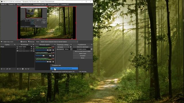Enable studio mode button
Viewport: 184px width, 103px height.
[83, 54]
